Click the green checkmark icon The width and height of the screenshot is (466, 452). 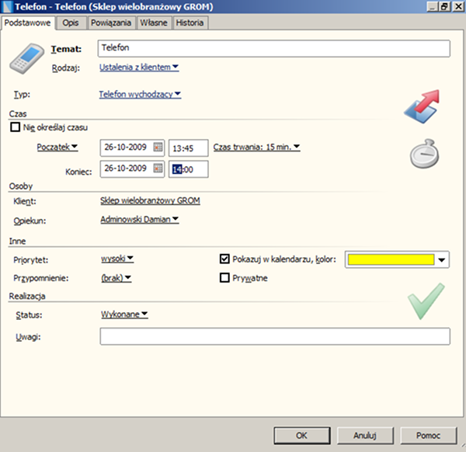[x=426, y=301]
